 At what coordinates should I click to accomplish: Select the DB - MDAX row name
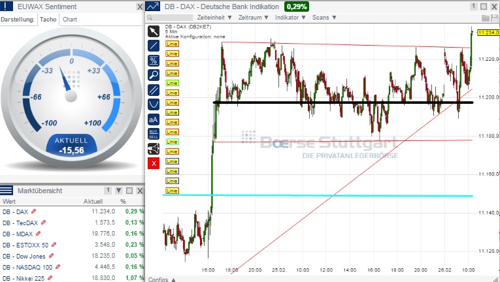point(18,234)
